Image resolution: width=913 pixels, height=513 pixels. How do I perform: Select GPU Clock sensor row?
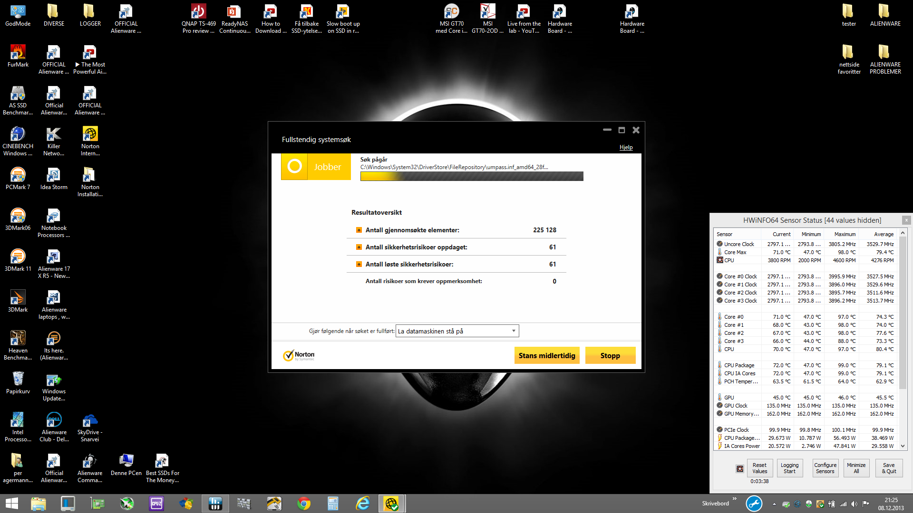click(806, 406)
